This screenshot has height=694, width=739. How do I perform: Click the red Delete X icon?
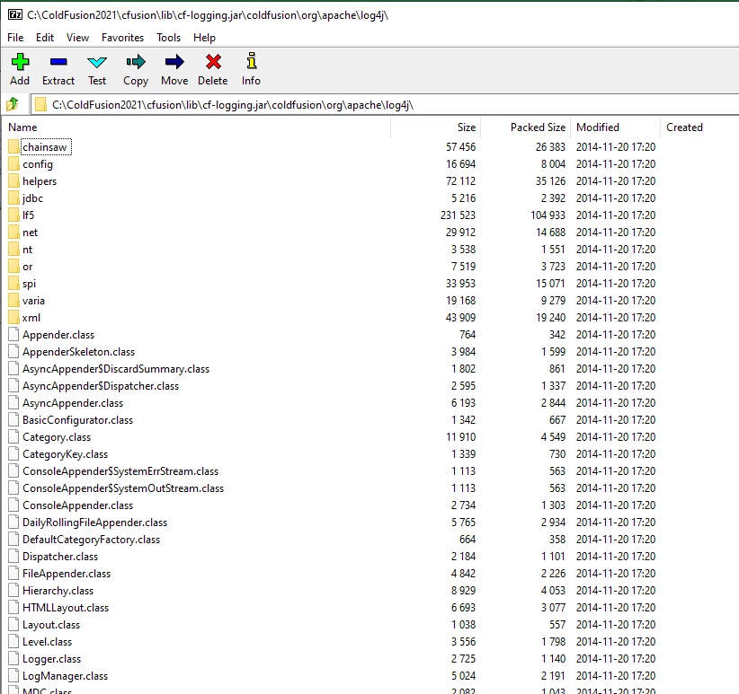tap(213, 62)
